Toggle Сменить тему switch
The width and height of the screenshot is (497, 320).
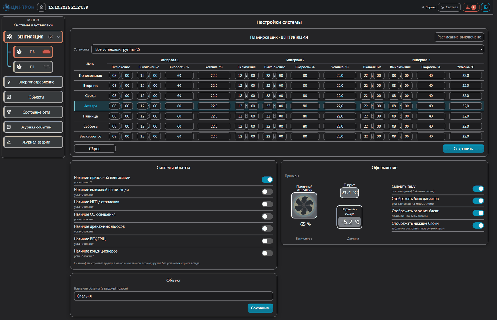478,188
